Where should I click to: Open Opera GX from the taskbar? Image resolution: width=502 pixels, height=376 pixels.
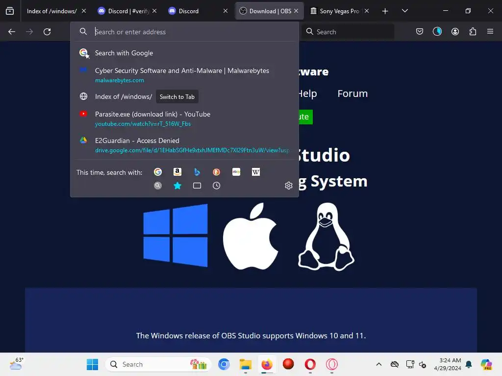point(332,364)
